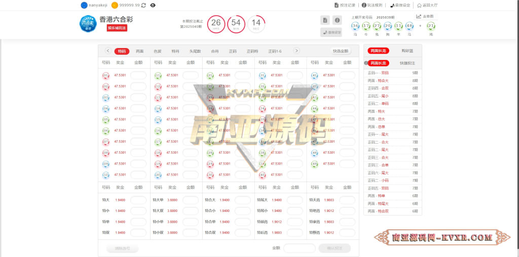
Task: Refresh the account balance
Action: click(143, 5)
